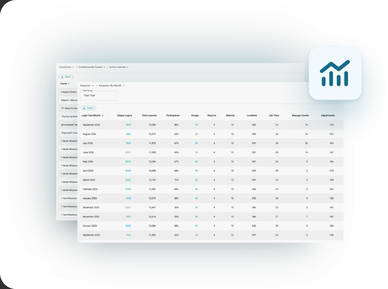
Task: Export the Adoption By Month report
Action: (x=88, y=108)
